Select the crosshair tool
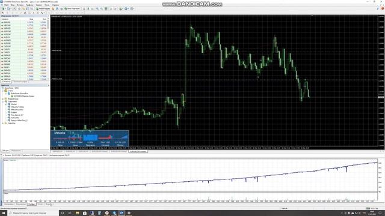 7,13
